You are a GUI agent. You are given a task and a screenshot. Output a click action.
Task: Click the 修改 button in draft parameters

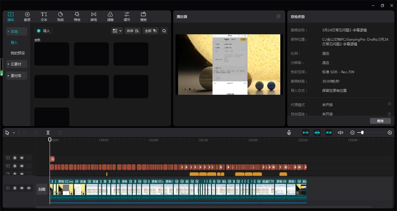click(380, 121)
